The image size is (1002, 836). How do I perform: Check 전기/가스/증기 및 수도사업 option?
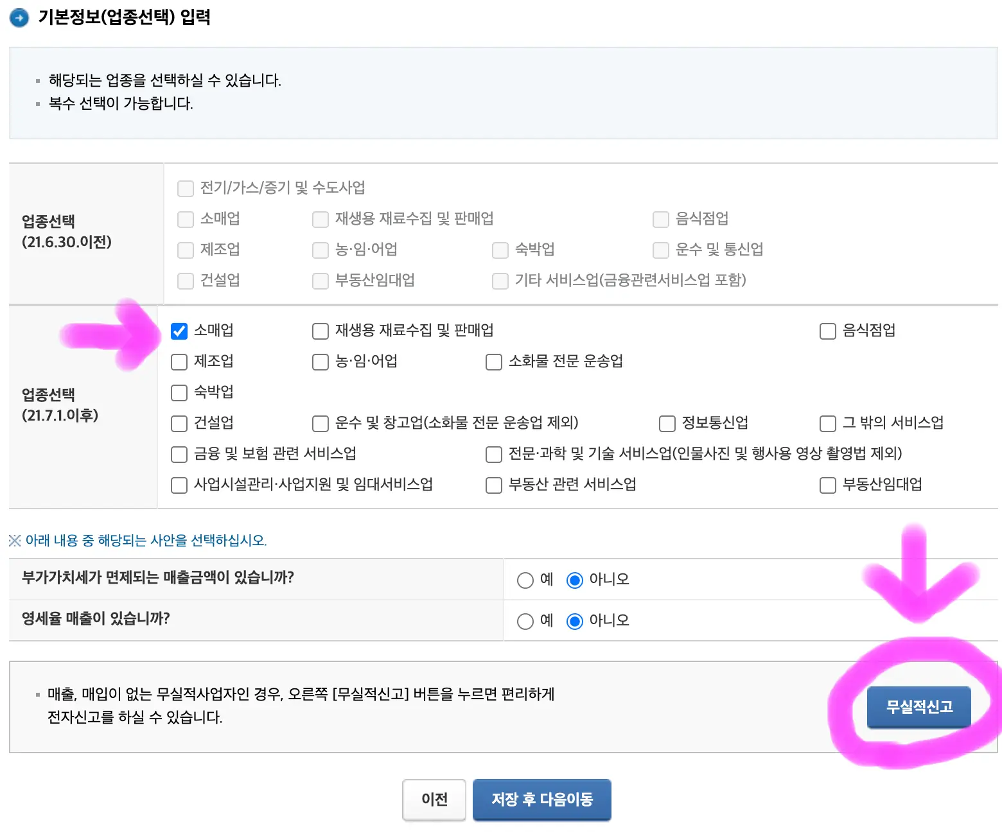[x=185, y=188]
